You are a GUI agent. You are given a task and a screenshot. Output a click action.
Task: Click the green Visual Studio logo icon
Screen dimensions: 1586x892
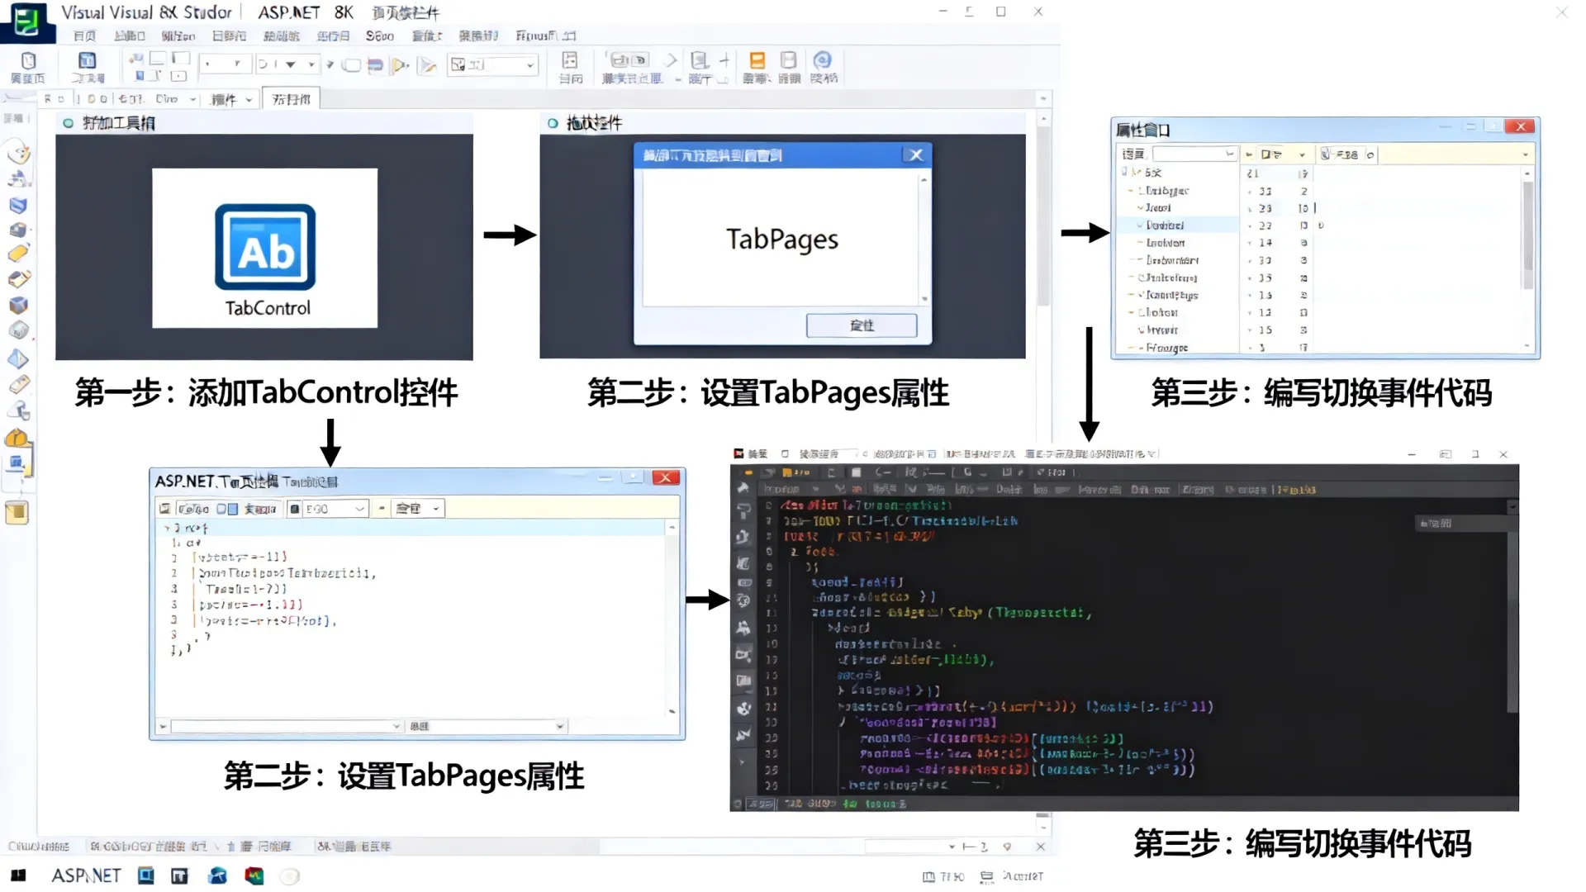coord(26,21)
